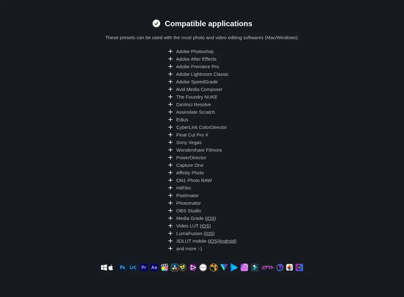Click the Nuke yellow radiation-style icon
404x297 pixels.
214,267
